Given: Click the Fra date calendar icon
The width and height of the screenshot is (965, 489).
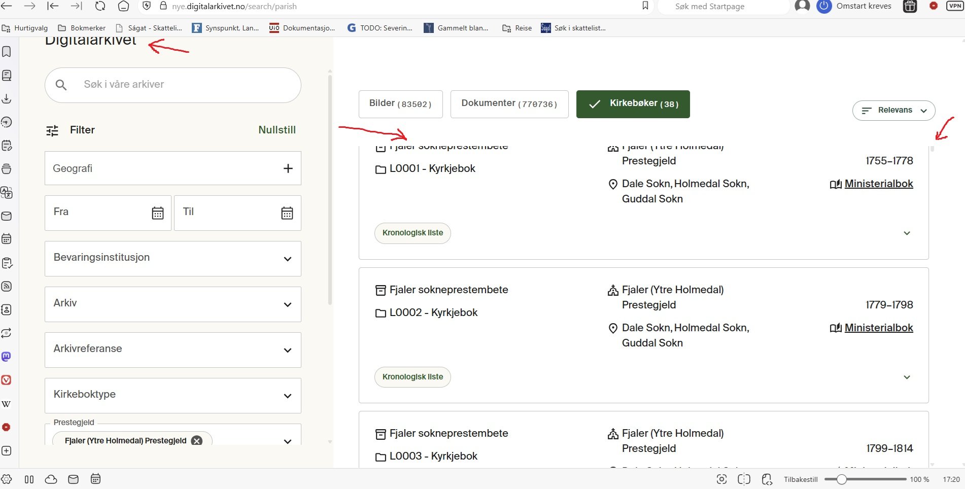Looking at the screenshot, I should point(158,213).
